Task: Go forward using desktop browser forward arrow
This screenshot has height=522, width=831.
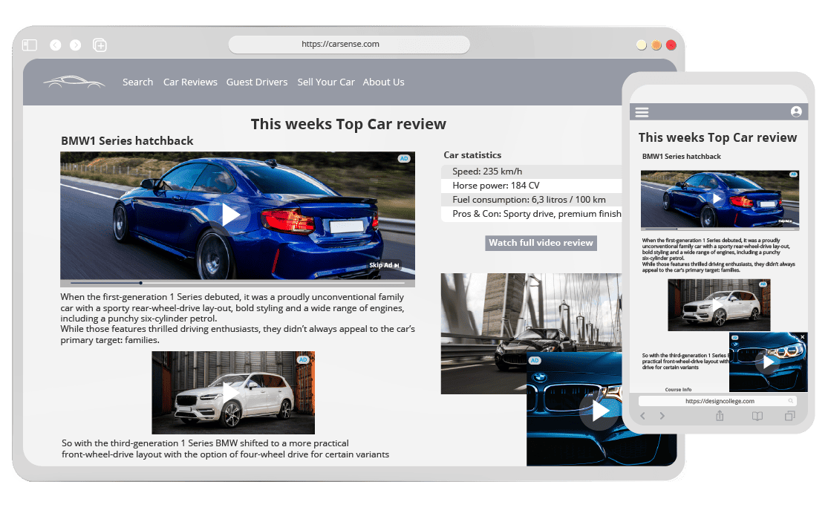Action: 76,45
